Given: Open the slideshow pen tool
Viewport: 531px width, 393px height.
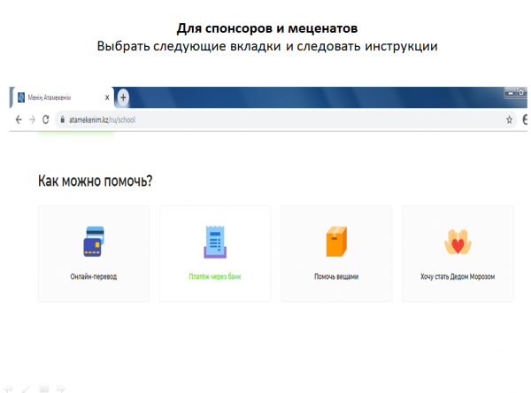Looking at the screenshot, I should click(x=25, y=388).
